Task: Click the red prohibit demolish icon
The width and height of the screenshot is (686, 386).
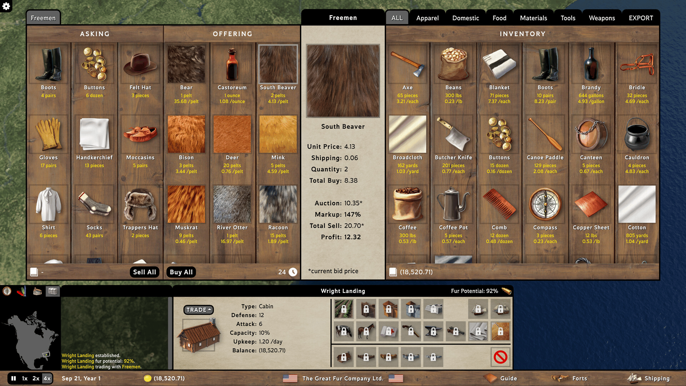Action: [500, 357]
